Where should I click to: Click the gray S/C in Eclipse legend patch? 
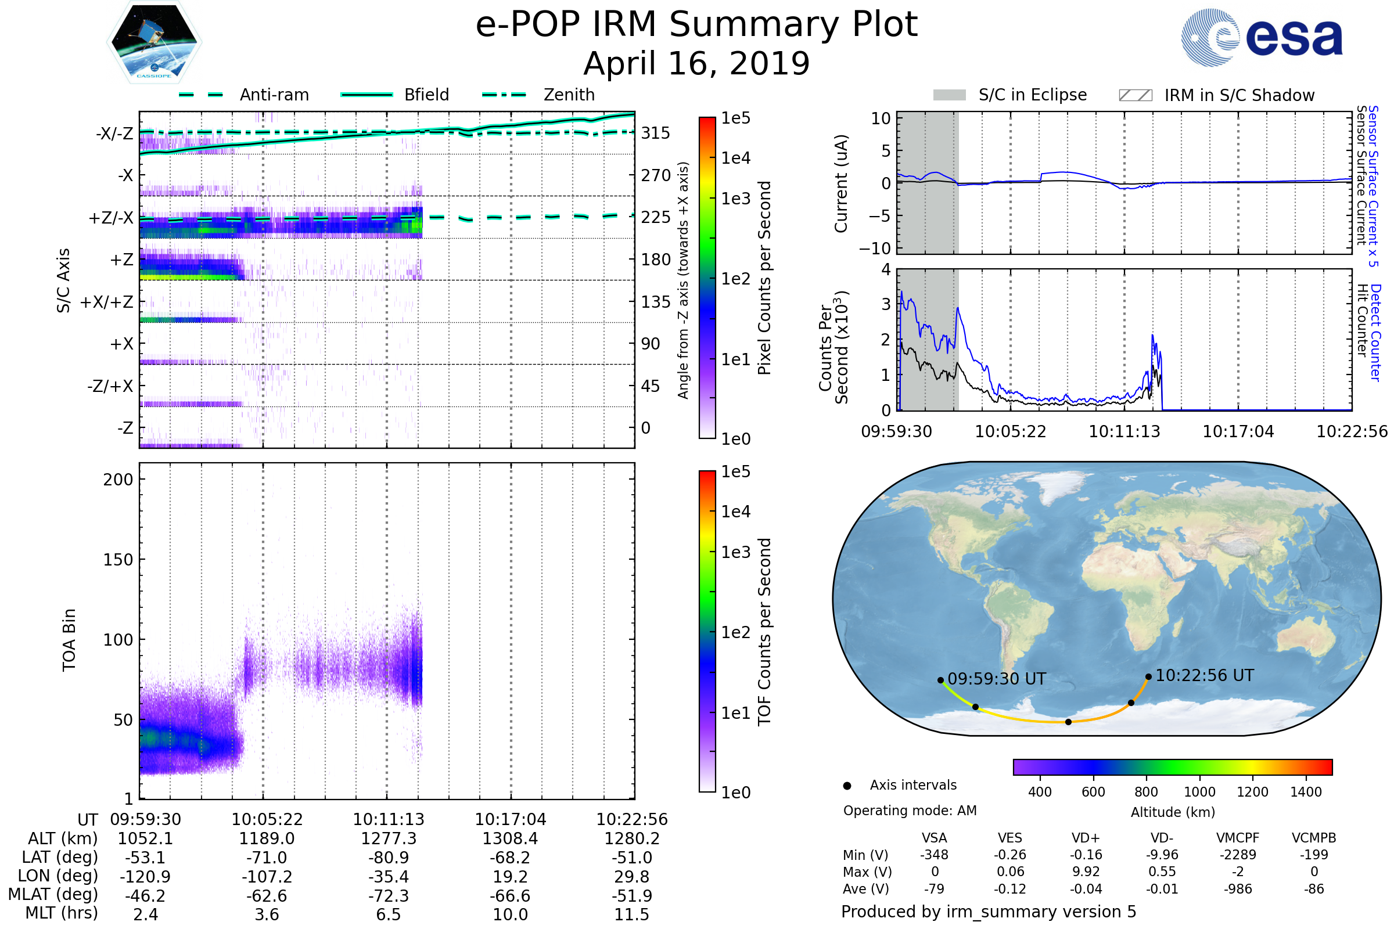(949, 95)
